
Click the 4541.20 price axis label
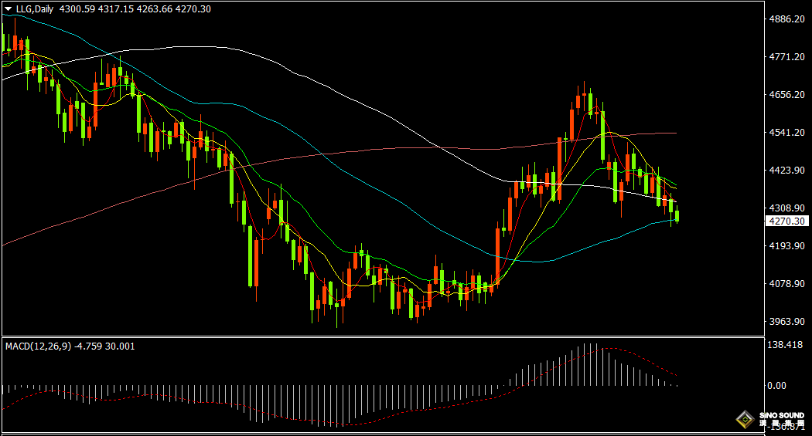coord(787,132)
